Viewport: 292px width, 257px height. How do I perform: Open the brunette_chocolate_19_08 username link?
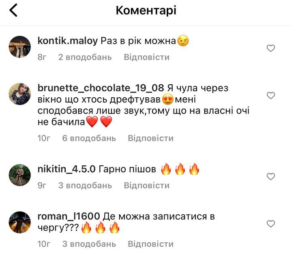[x=100, y=88]
